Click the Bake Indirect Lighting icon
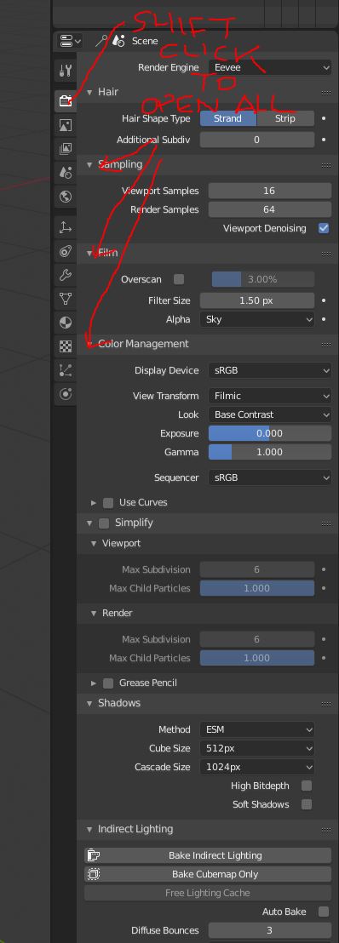The image size is (339, 943). (94, 855)
